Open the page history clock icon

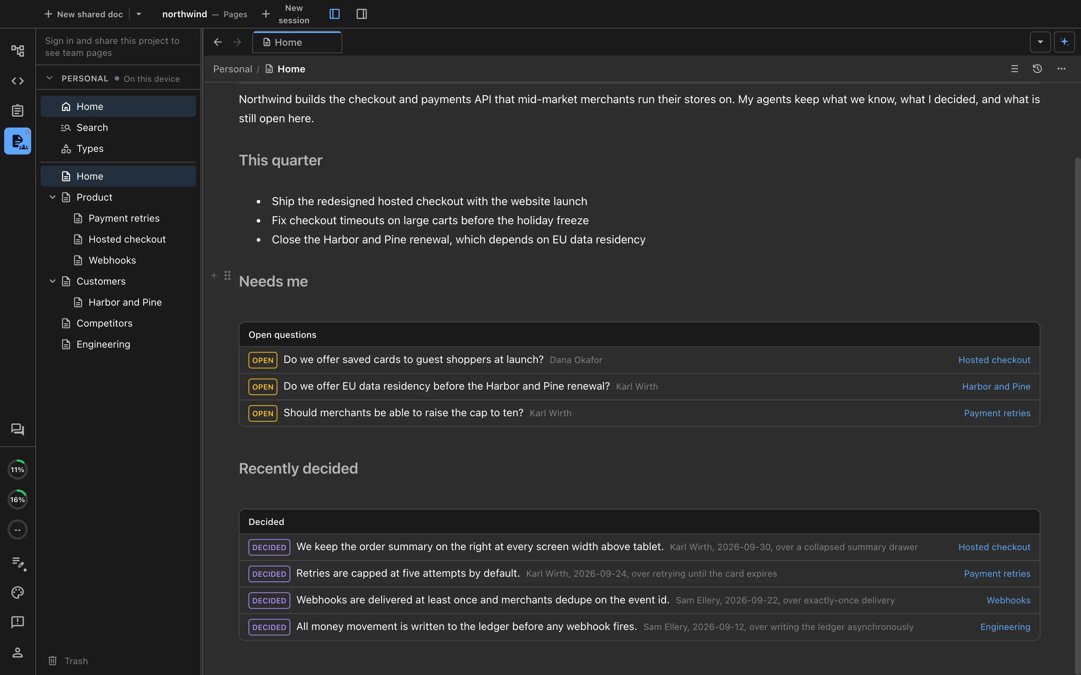click(1037, 69)
